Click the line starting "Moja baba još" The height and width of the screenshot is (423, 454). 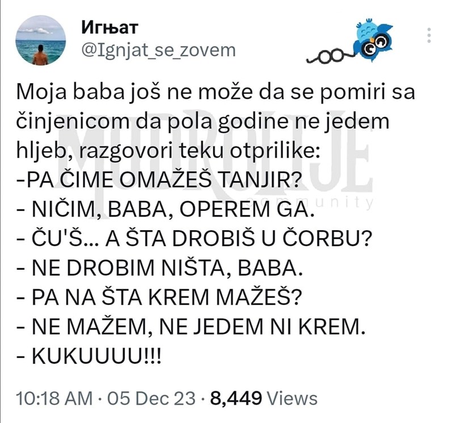pyautogui.click(x=216, y=92)
